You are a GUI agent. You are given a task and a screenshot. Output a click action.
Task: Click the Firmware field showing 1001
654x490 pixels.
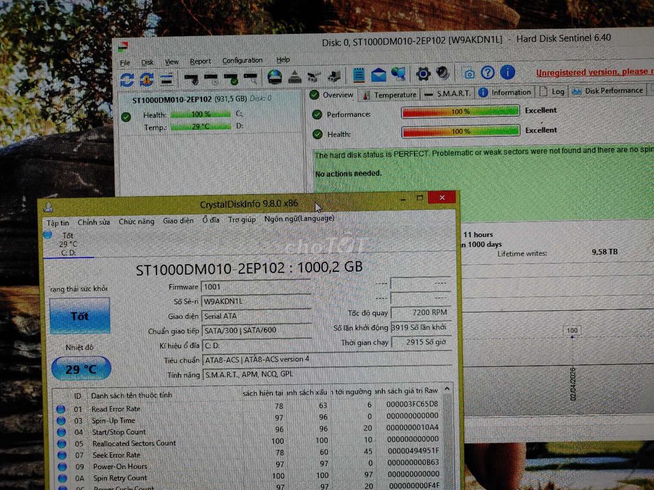tap(256, 286)
